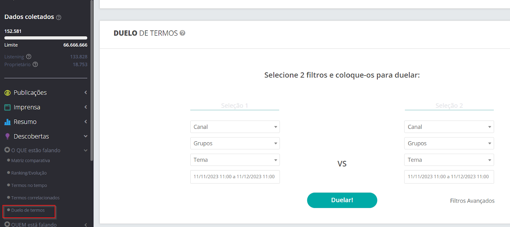Click the Listening question mark icon
The width and height of the screenshot is (510, 227).
[29, 57]
